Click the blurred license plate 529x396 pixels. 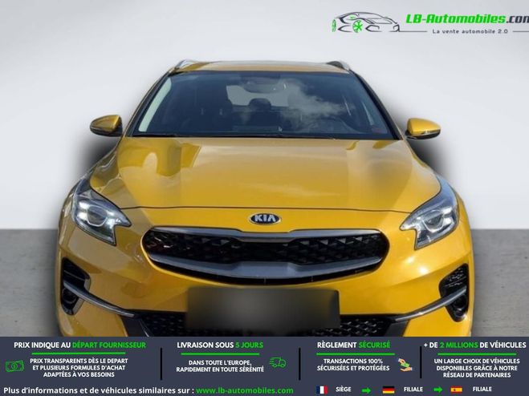263,308
